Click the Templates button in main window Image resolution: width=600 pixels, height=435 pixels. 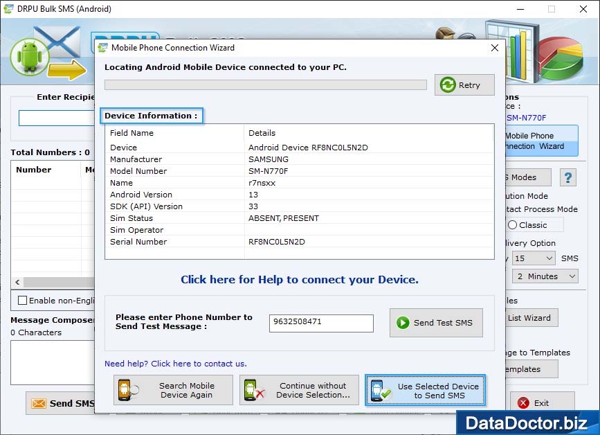[531, 369]
